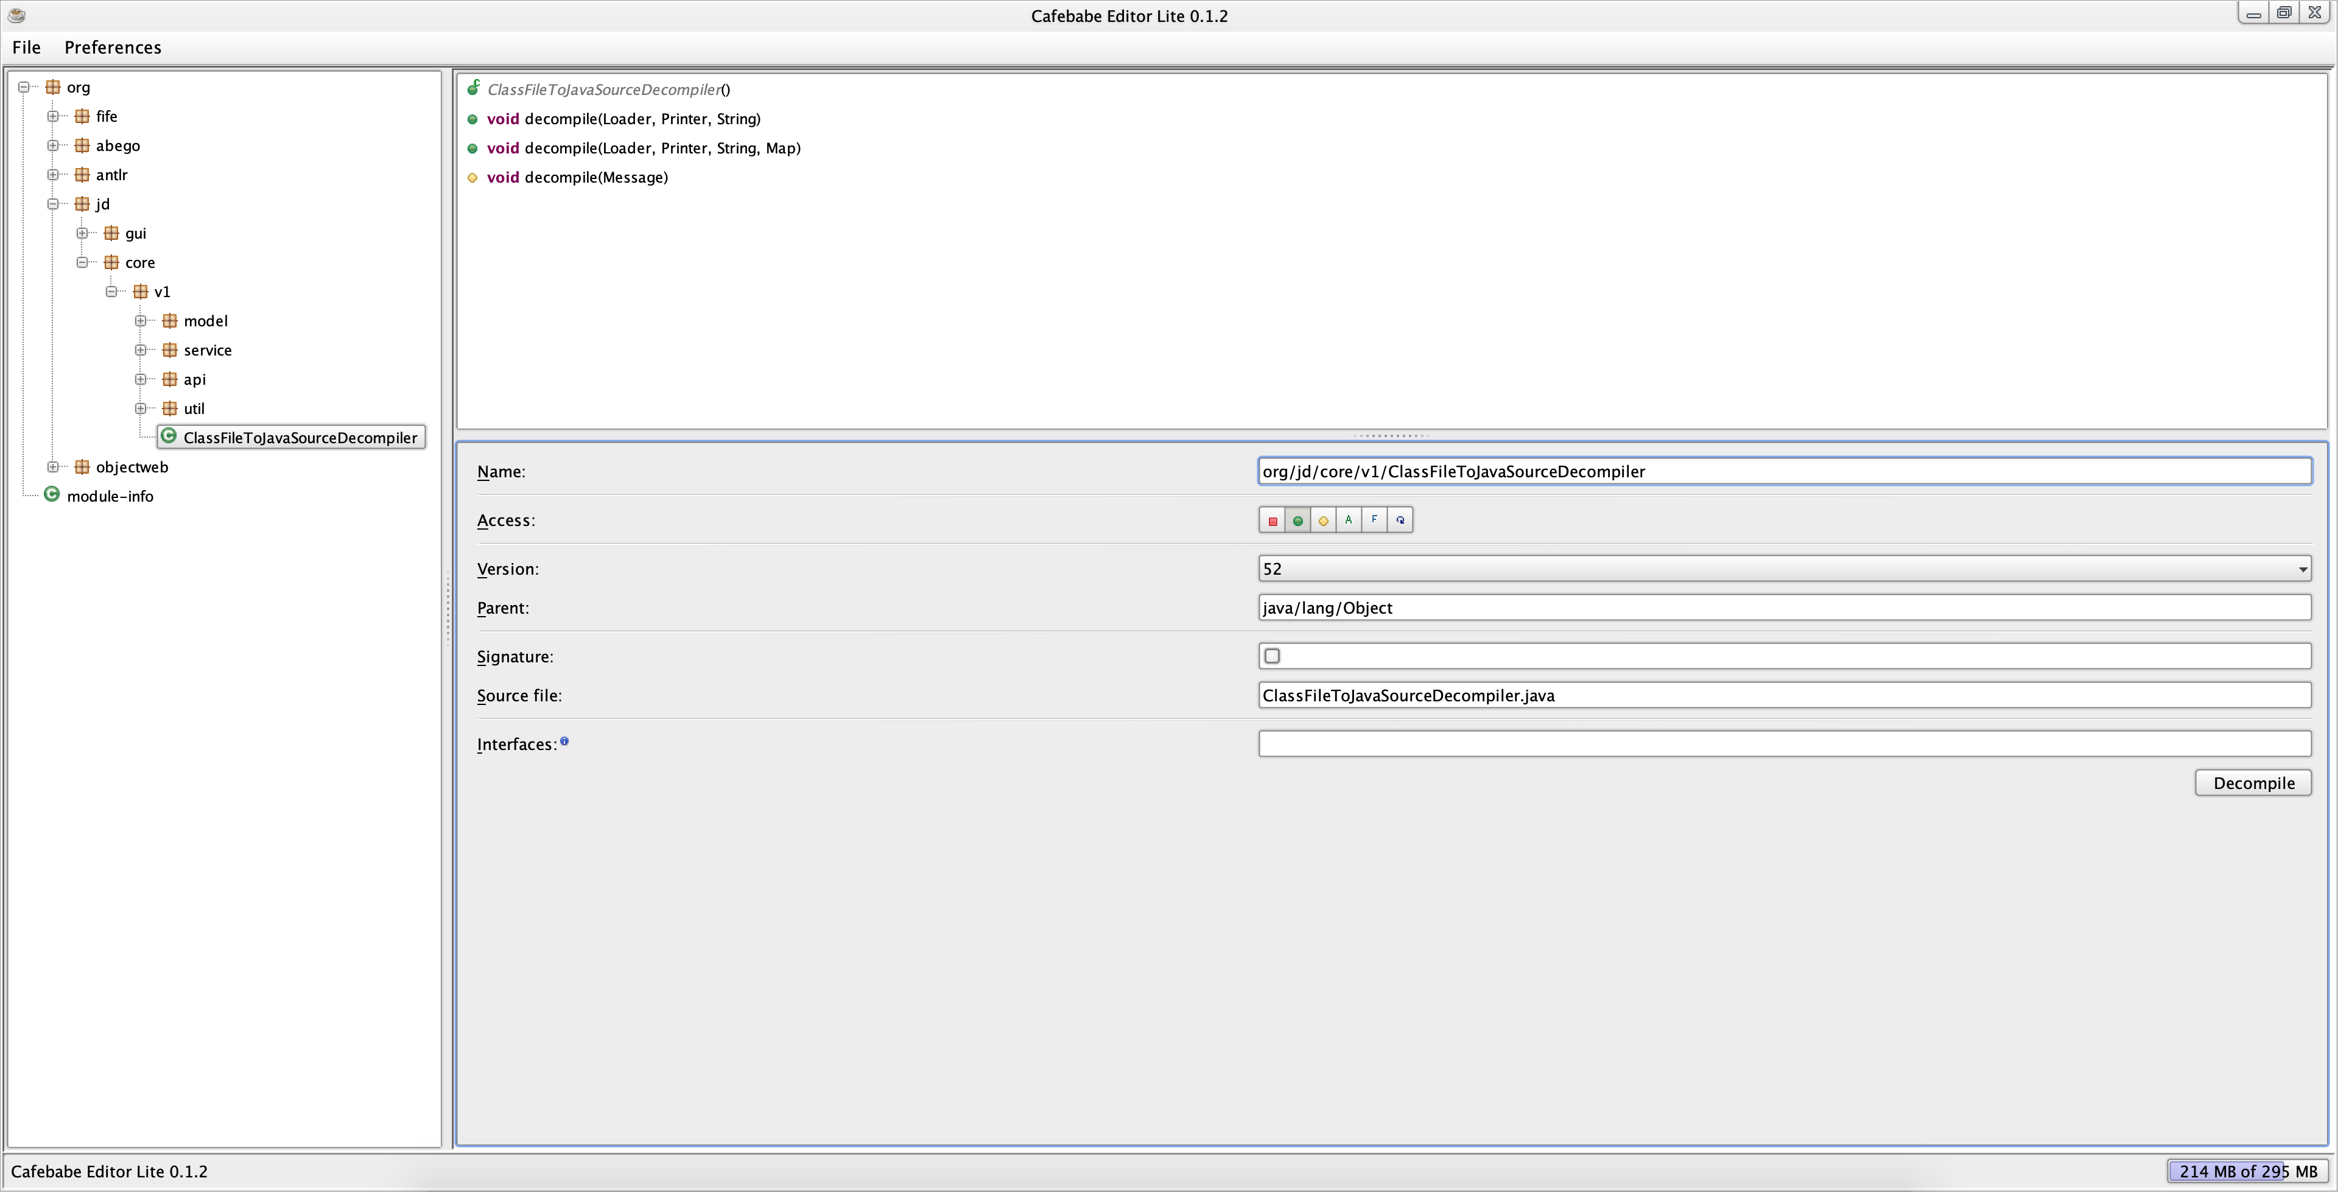This screenshot has width=2338, height=1192.
Task: Toggle the green 'A' abstract access flag
Action: click(1349, 520)
